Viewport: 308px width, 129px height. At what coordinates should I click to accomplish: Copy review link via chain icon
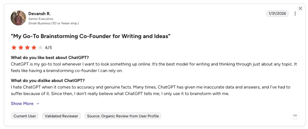[x=295, y=116]
